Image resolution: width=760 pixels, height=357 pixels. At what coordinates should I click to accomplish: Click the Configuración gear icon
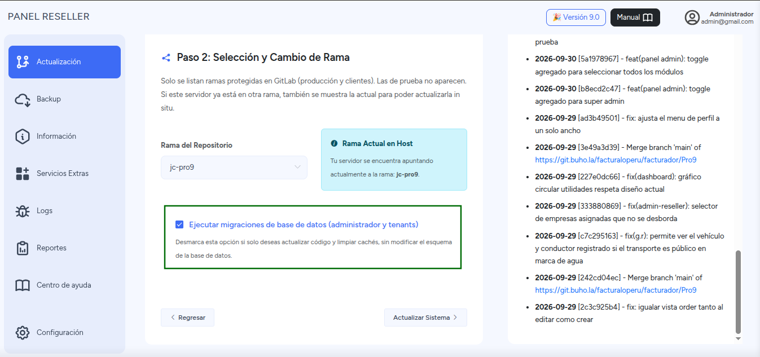coord(23,333)
